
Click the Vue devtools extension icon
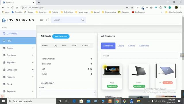tap(165, 8)
